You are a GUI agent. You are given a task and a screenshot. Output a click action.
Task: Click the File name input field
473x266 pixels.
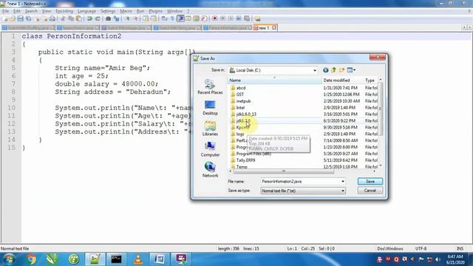click(x=301, y=182)
